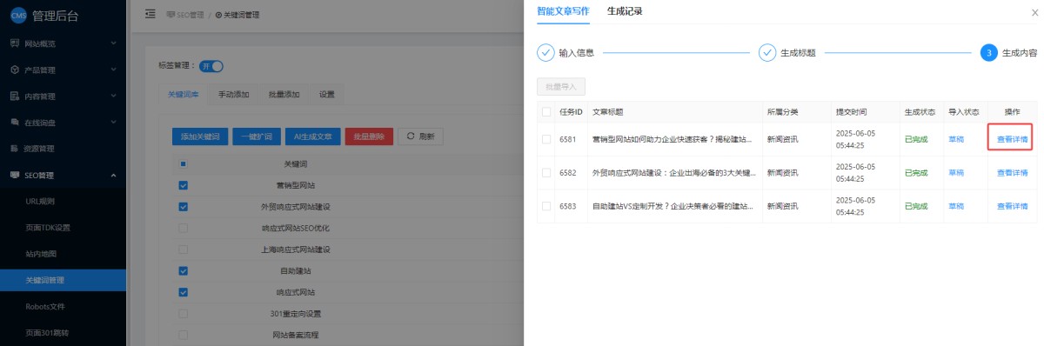Check the 响应式网站SEO优化 keyword checkbox
Screen dimensions: 1044x346
183,228
